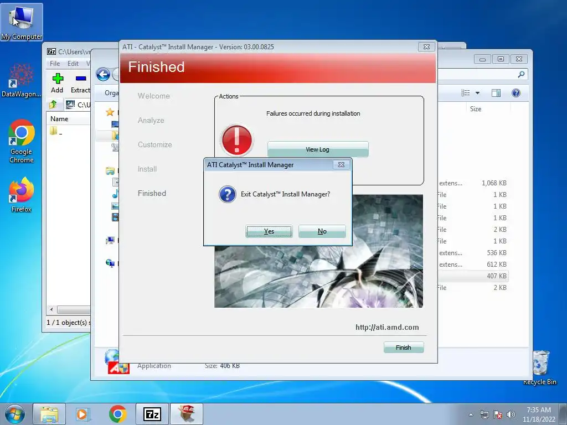
Task: Select the 1,068 KB file row
Action: [472, 183]
